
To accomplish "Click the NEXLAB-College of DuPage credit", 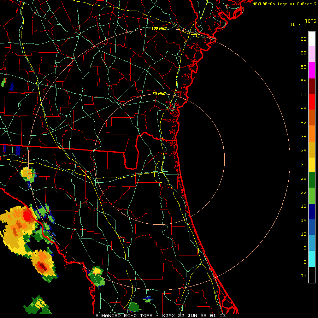I will click(x=284, y=4).
